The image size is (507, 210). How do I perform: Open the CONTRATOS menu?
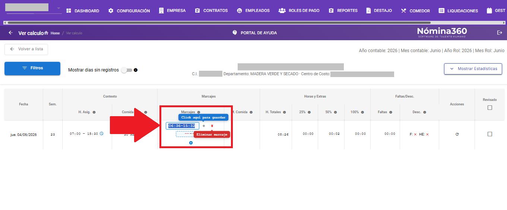coord(211,11)
